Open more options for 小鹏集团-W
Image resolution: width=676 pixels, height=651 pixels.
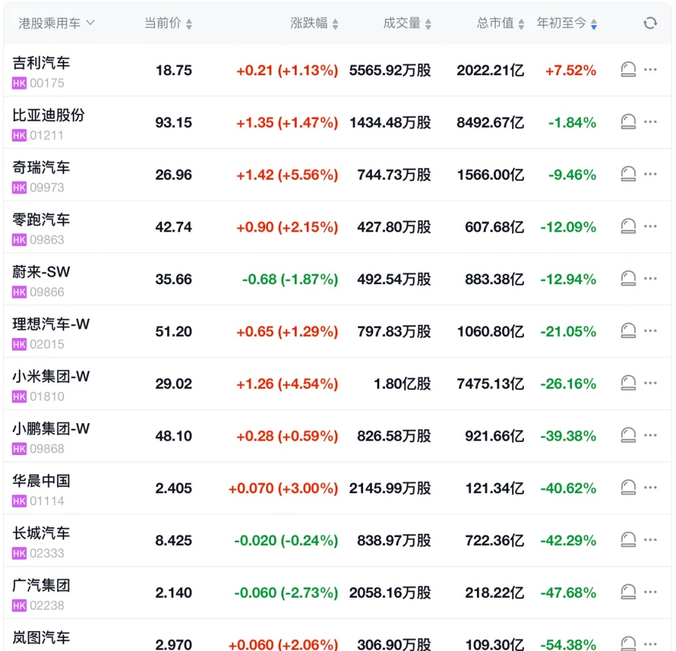tap(650, 435)
